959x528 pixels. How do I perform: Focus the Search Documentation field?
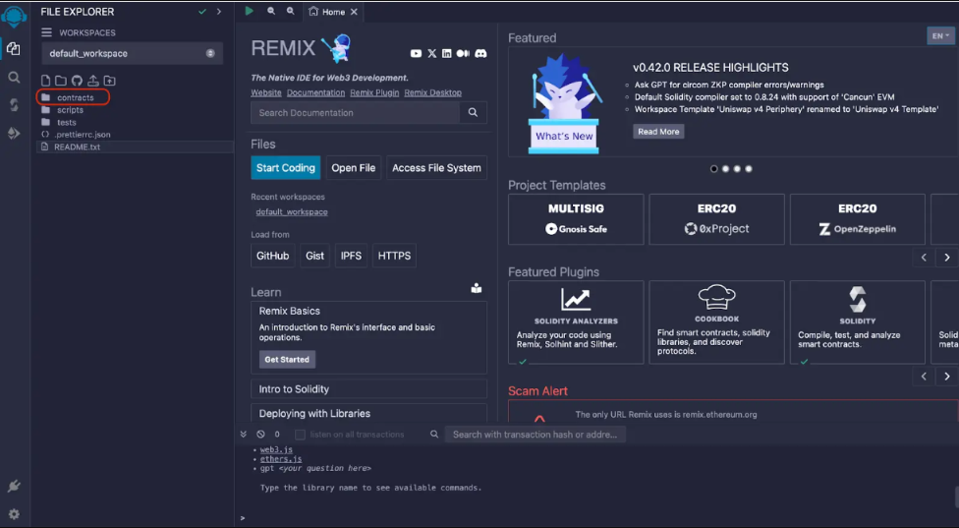[x=356, y=112]
